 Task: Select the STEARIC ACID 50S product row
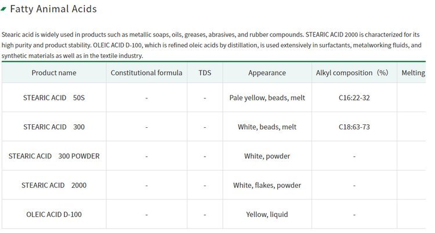pyautogui.click(x=213, y=98)
